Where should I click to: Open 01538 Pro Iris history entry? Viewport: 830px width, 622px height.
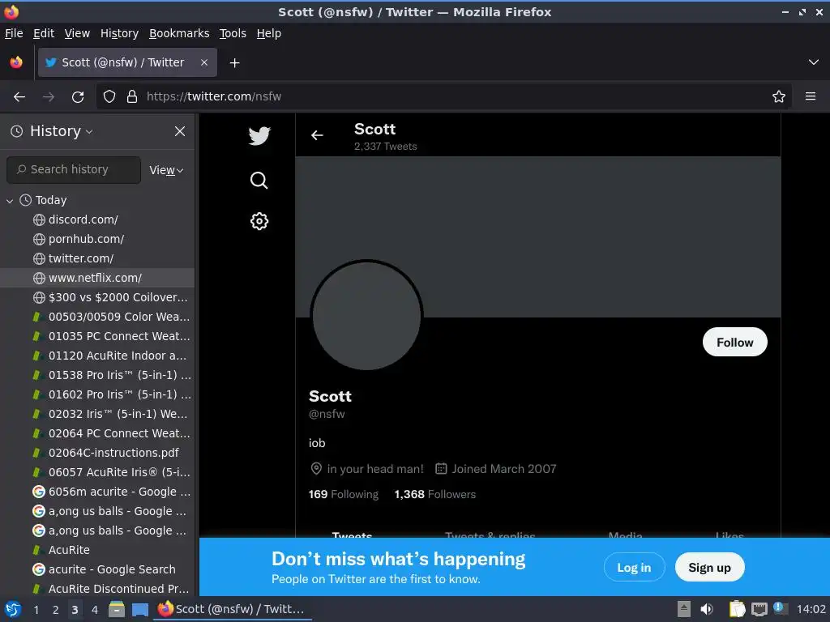(97, 375)
